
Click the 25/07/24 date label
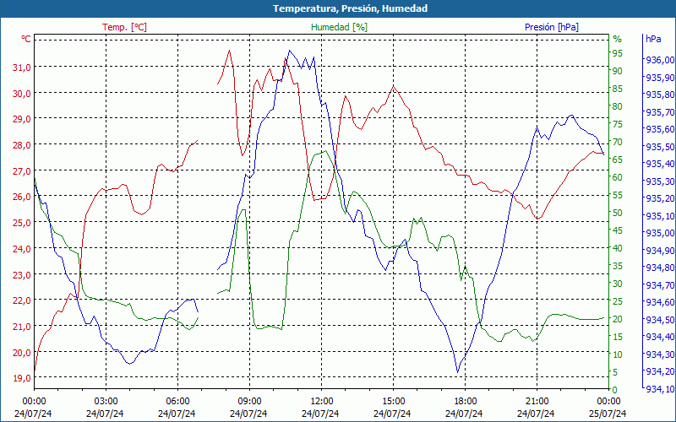click(608, 414)
